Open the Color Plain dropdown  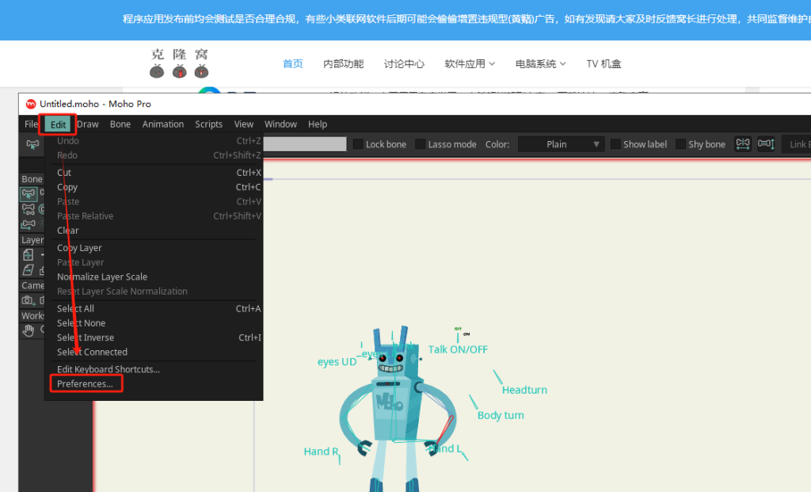click(x=561, y=144)
